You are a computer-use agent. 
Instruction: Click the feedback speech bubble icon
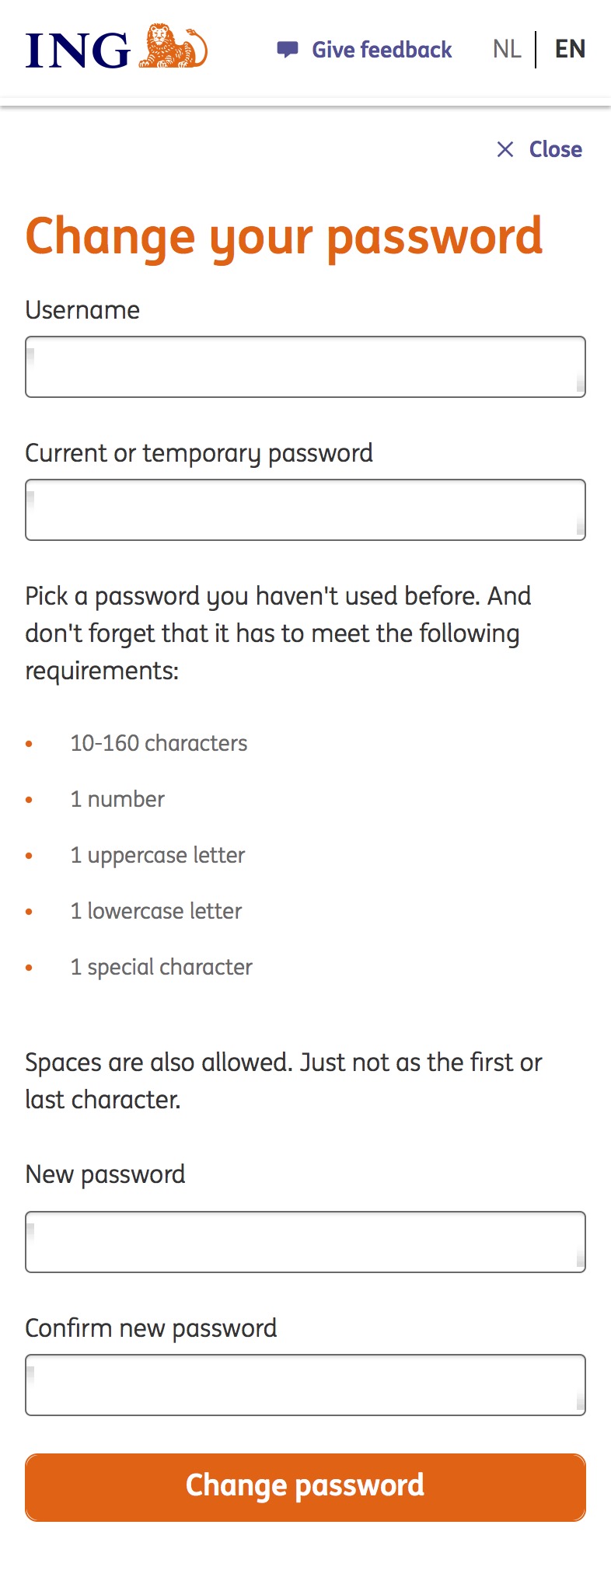[x=288, y=50]
